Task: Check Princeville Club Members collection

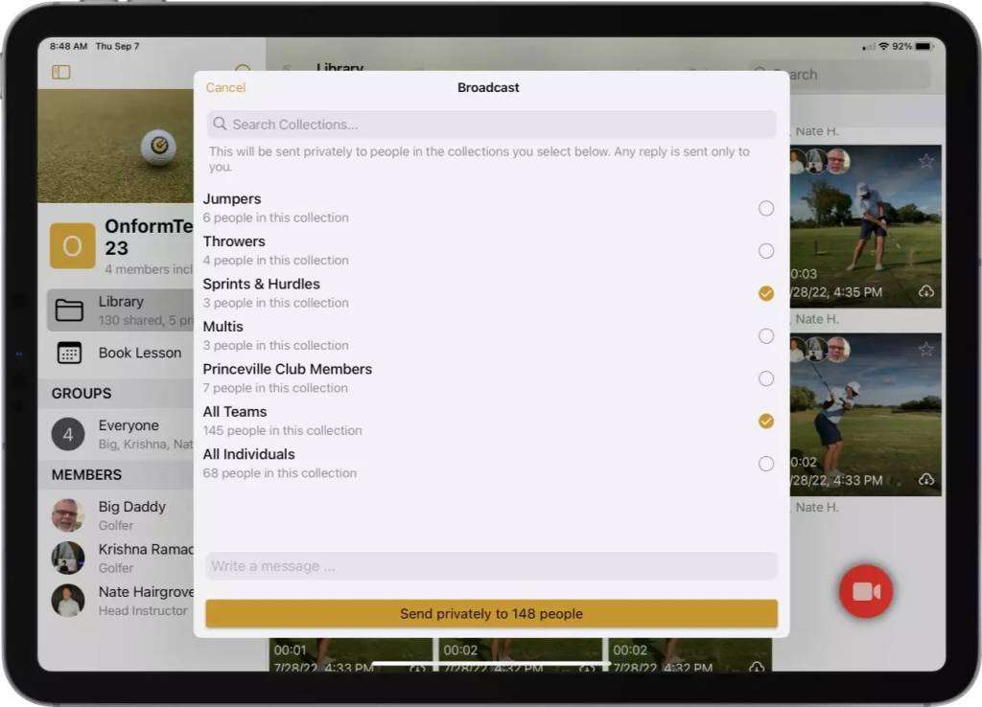Action: 766,378
